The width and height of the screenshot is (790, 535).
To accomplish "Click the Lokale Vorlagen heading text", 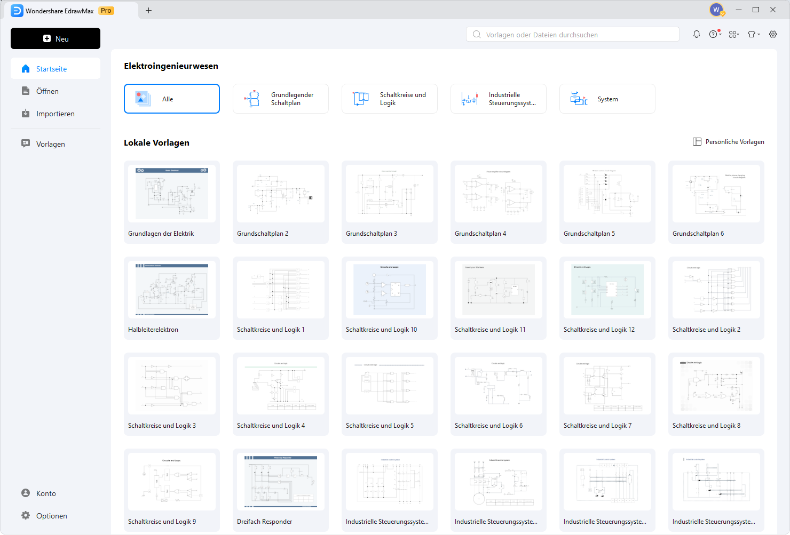I will 156,143.
